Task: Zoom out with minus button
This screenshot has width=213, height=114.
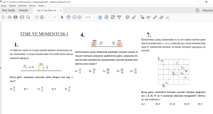Action: [x=74, y=17]
